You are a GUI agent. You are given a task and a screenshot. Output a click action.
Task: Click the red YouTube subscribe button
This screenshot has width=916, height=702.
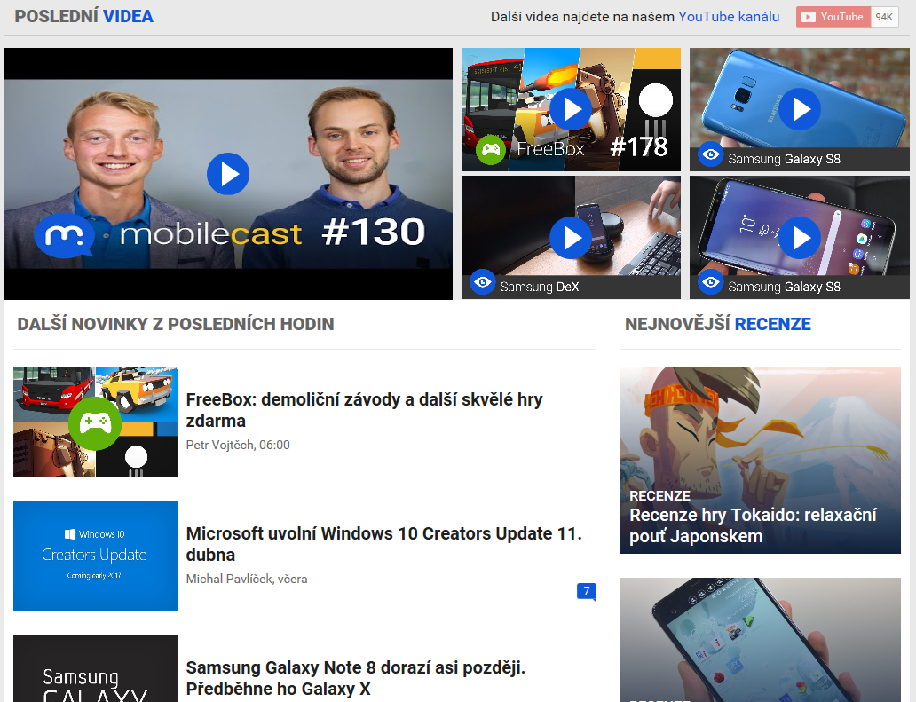pyautogui.click(x=833, y=17)
